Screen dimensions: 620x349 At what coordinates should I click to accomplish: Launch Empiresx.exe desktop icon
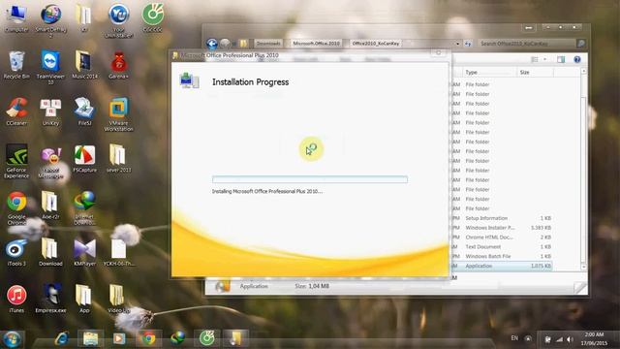pyautogui.click(x=50, y=299)
